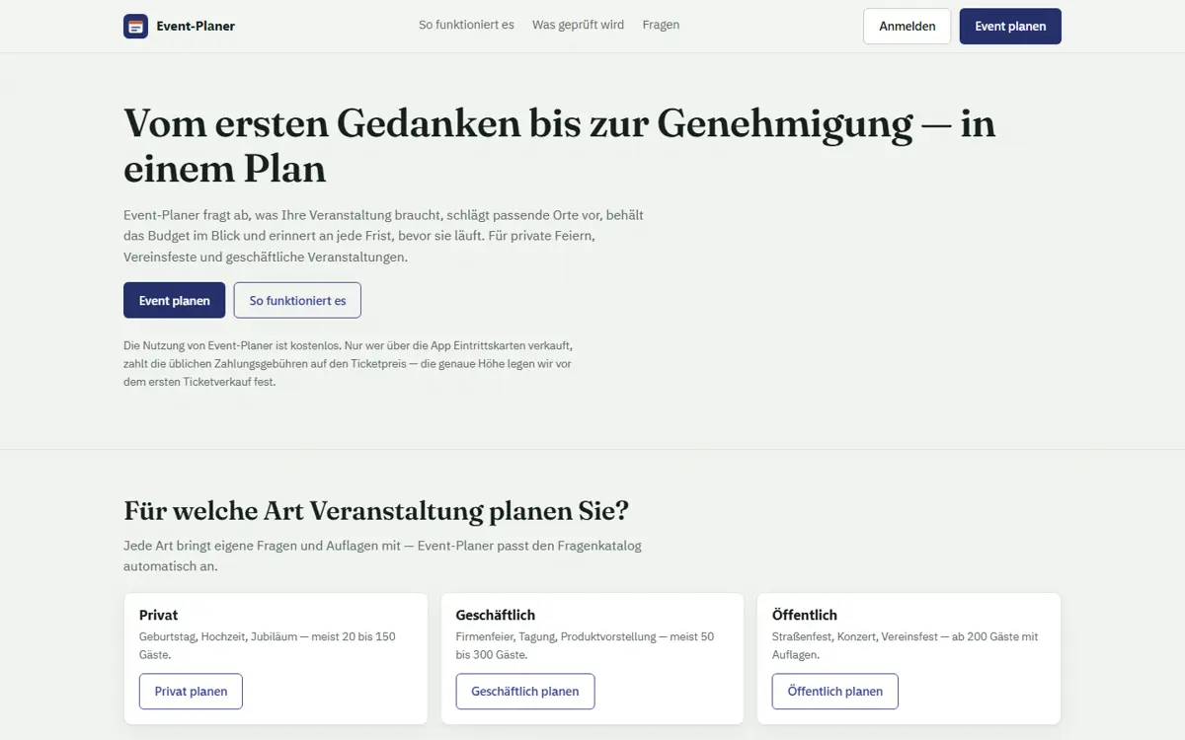Image resolution: width=1185 pixels, height=740 pixels.
Task: Click the text "Straßenfest, Konzert, Vereinsfest"
Action: point(854,636)
